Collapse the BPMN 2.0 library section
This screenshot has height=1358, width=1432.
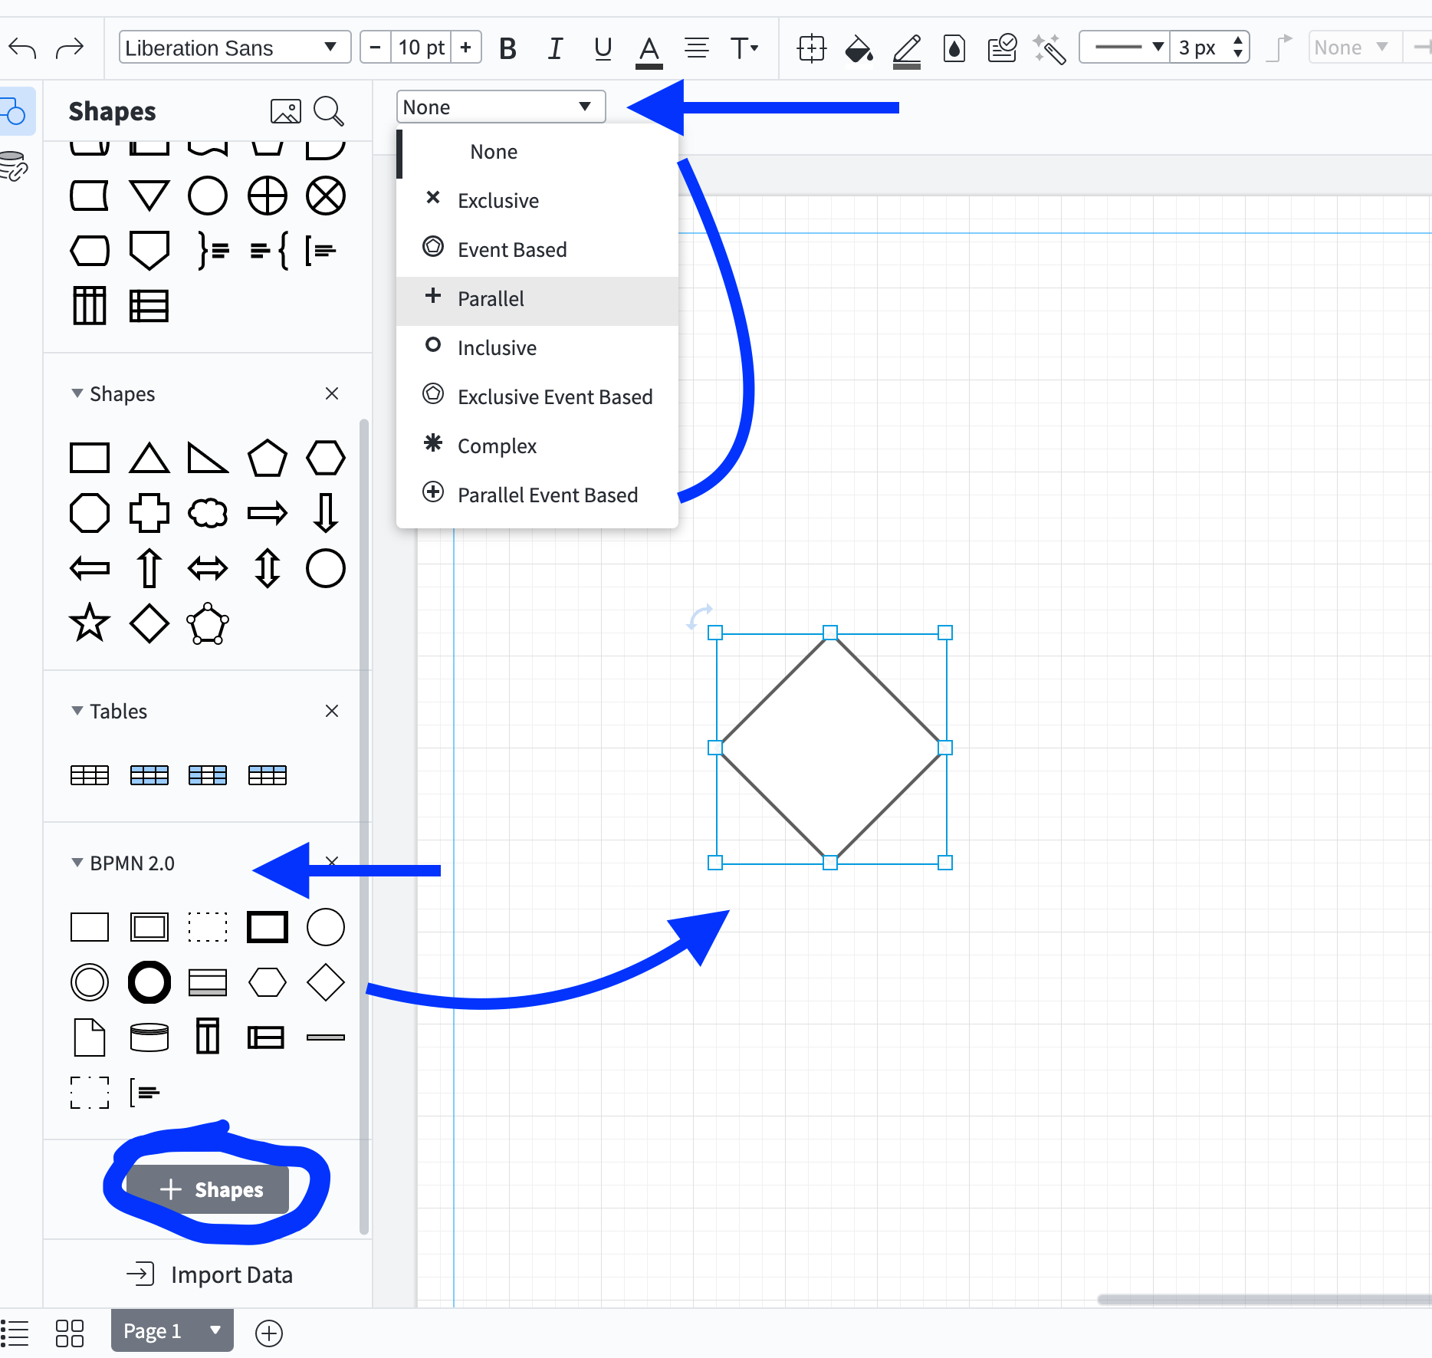pyautogui.click(x=77, y=863)
